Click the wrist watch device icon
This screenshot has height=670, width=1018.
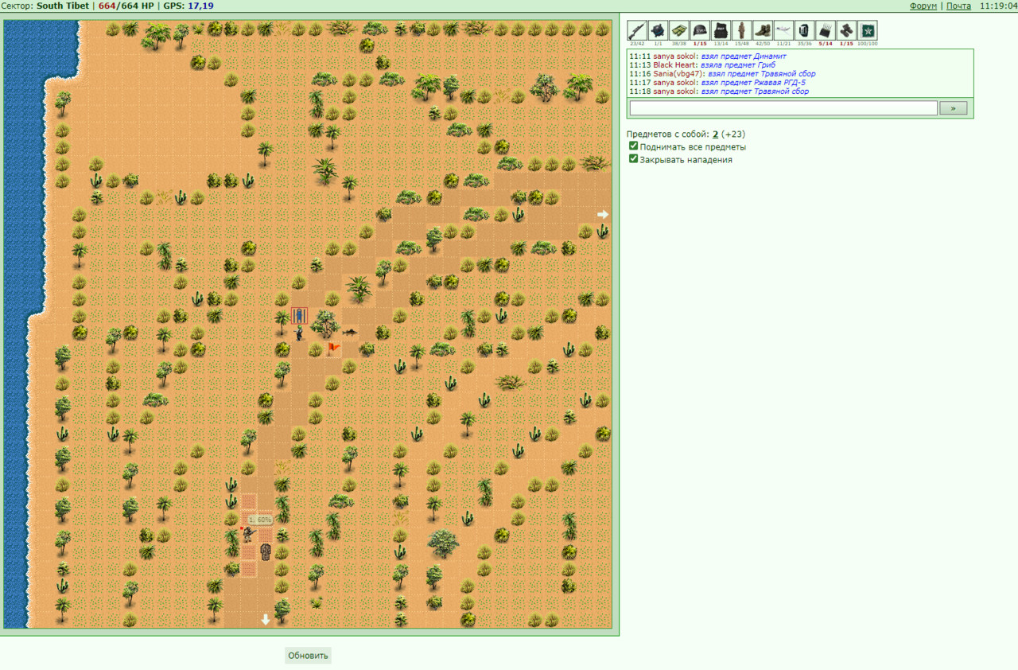click(x=805, y=30)
